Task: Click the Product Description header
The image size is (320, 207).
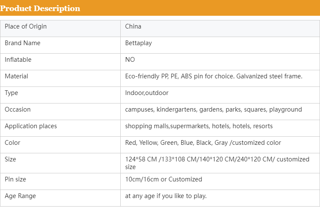Action: point(41,9)
